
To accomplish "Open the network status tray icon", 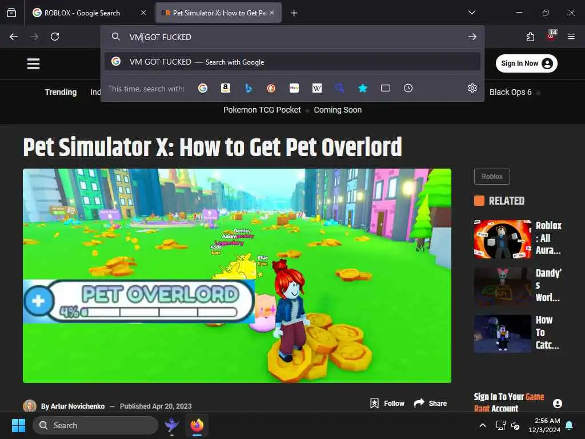I will point(500,425).
